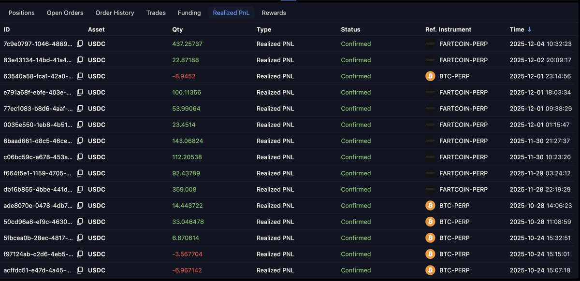Copy the ID starting with 6baad661
This screenshot has width=580, height=281.
point(80,141)
